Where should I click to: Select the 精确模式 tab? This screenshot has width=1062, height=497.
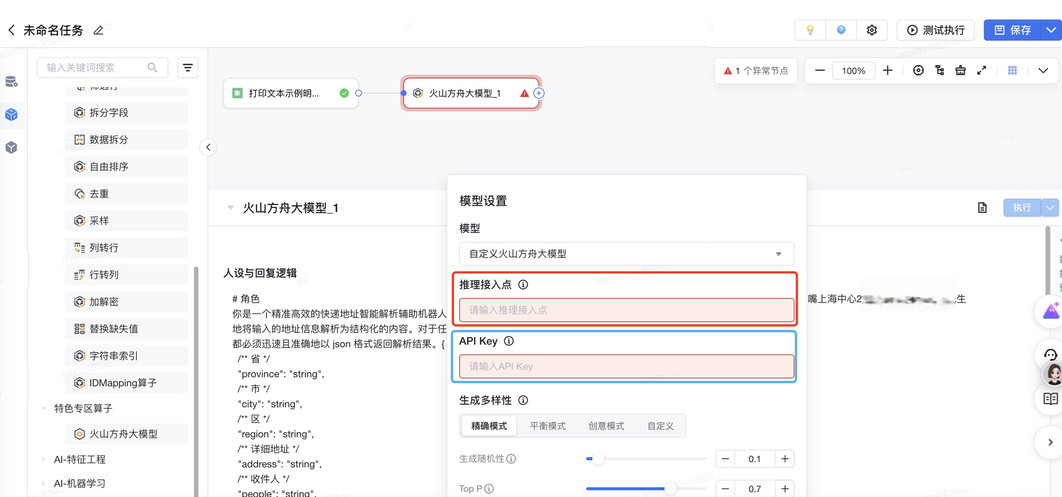coord(489,426)
